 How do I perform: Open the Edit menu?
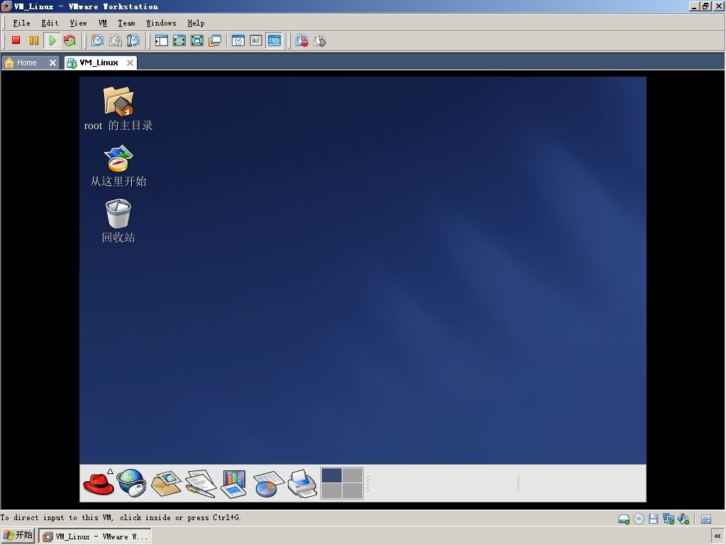click(x=50, y=23)
